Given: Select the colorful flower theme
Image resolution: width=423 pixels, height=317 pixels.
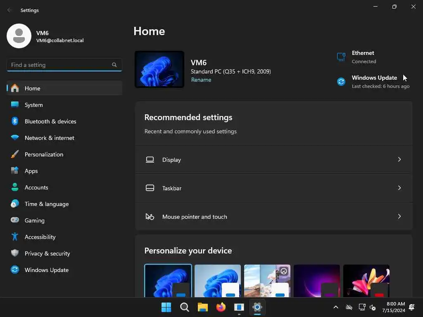Looking at the screenshot, I should point(366,281).
